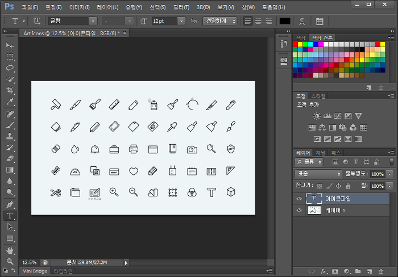Select the Clone Stamp tool
The width and height of the screenshot is (398, 277).
coord(10,136)
